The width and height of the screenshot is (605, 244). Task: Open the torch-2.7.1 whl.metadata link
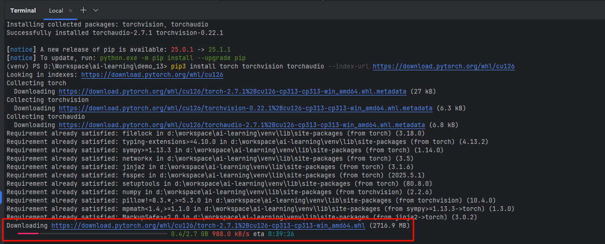click(232, 92)
